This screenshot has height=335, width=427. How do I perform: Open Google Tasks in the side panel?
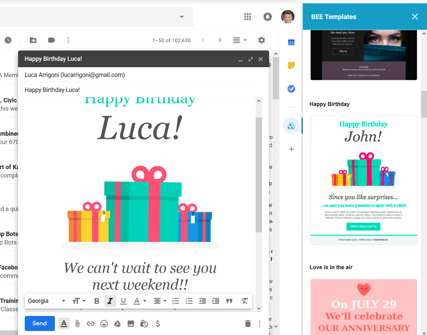(291, 89)
